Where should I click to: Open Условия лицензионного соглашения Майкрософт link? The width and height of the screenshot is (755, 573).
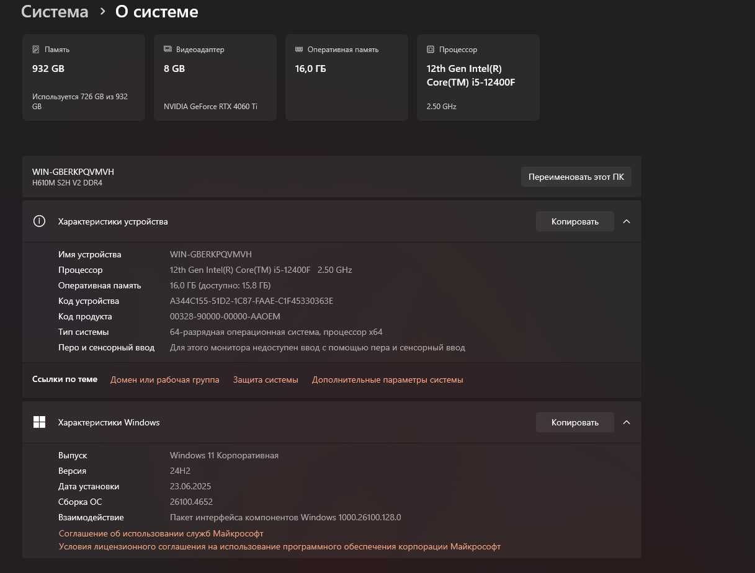pos(280,546)
